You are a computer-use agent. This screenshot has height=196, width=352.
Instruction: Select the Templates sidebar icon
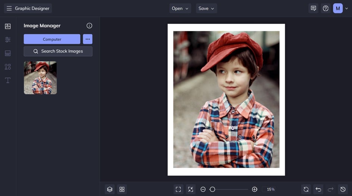(x=8, y=53)
